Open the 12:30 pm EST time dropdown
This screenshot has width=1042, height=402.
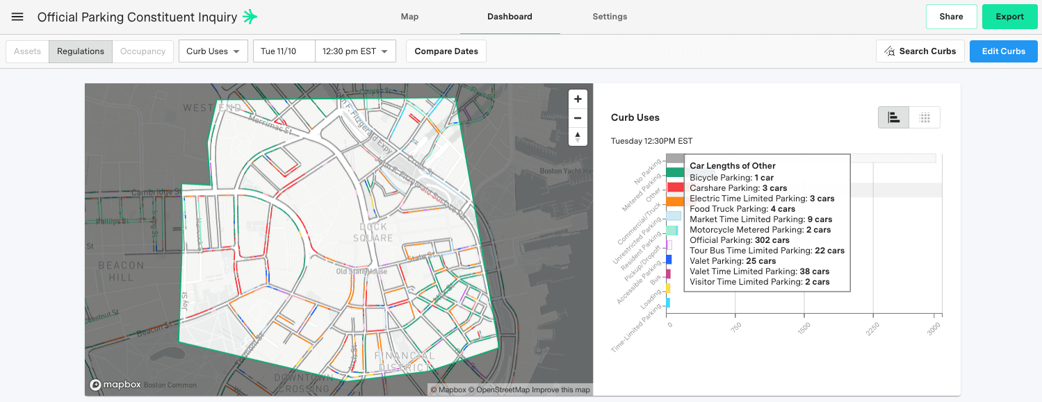point(355,51)
